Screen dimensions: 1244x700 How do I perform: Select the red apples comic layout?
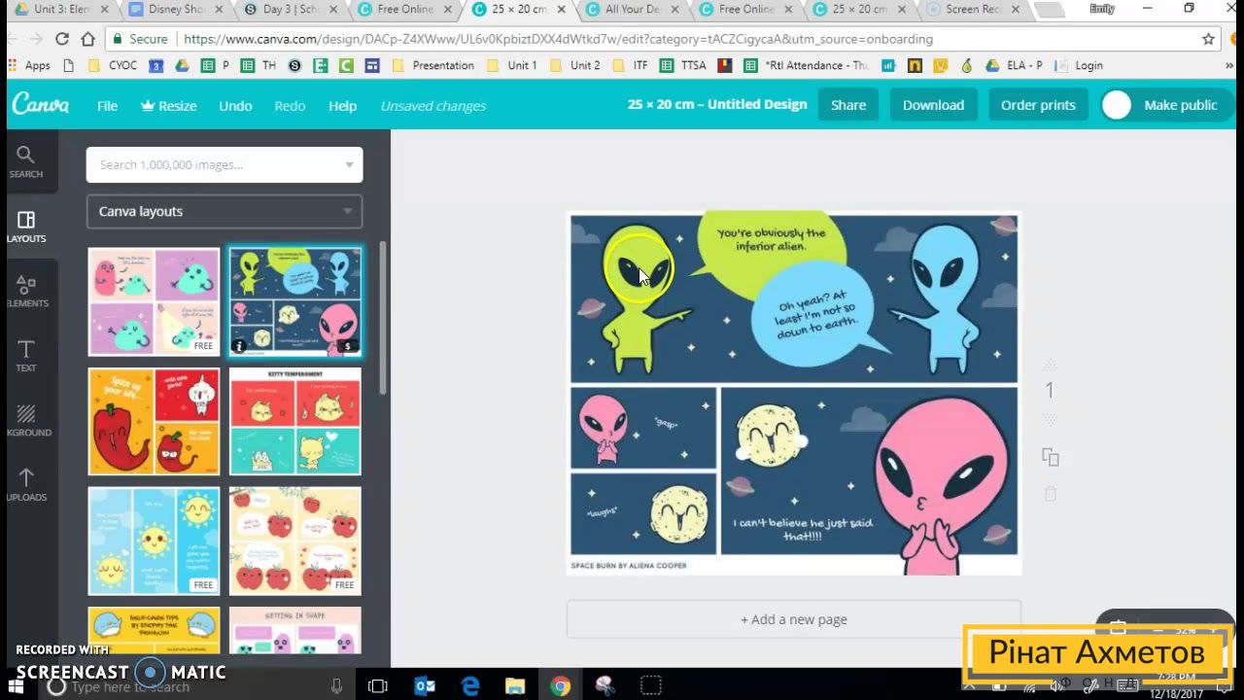[294, 541]
